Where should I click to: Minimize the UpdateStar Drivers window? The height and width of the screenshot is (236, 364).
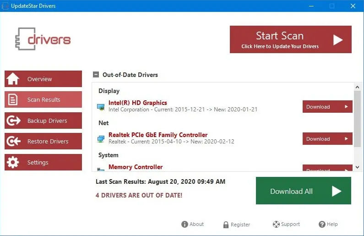click(x=311, y=6)
